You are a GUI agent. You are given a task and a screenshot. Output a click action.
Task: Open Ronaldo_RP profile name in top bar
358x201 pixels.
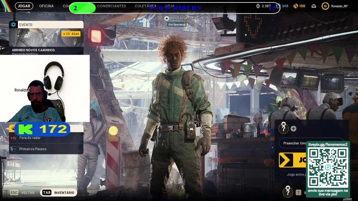point(339,6)
